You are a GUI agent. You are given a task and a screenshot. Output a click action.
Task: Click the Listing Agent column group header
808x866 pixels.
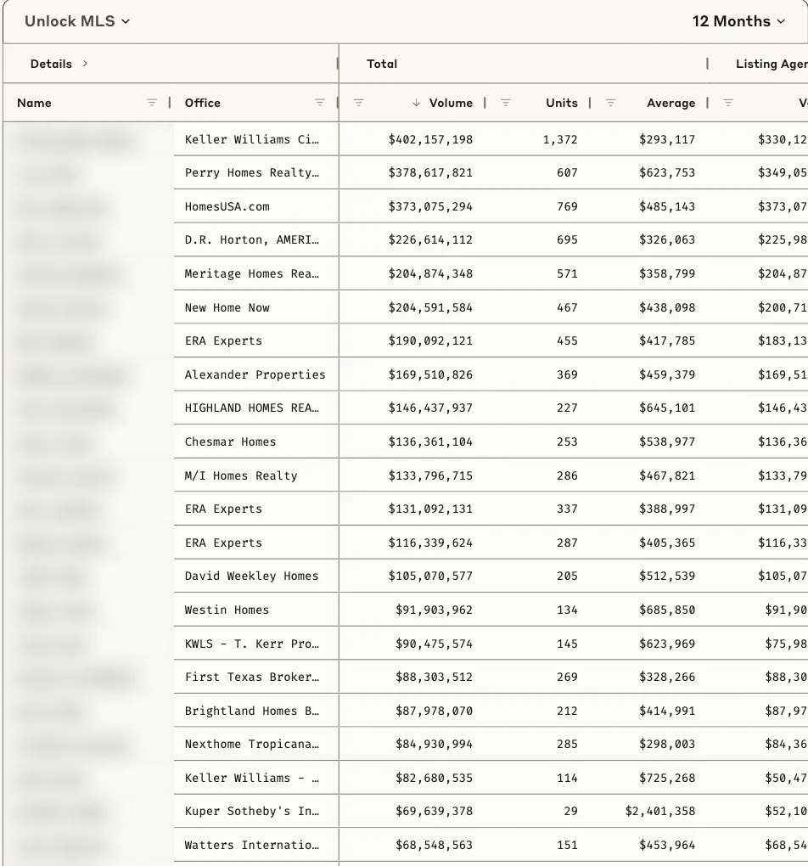[x=772, y=64]
